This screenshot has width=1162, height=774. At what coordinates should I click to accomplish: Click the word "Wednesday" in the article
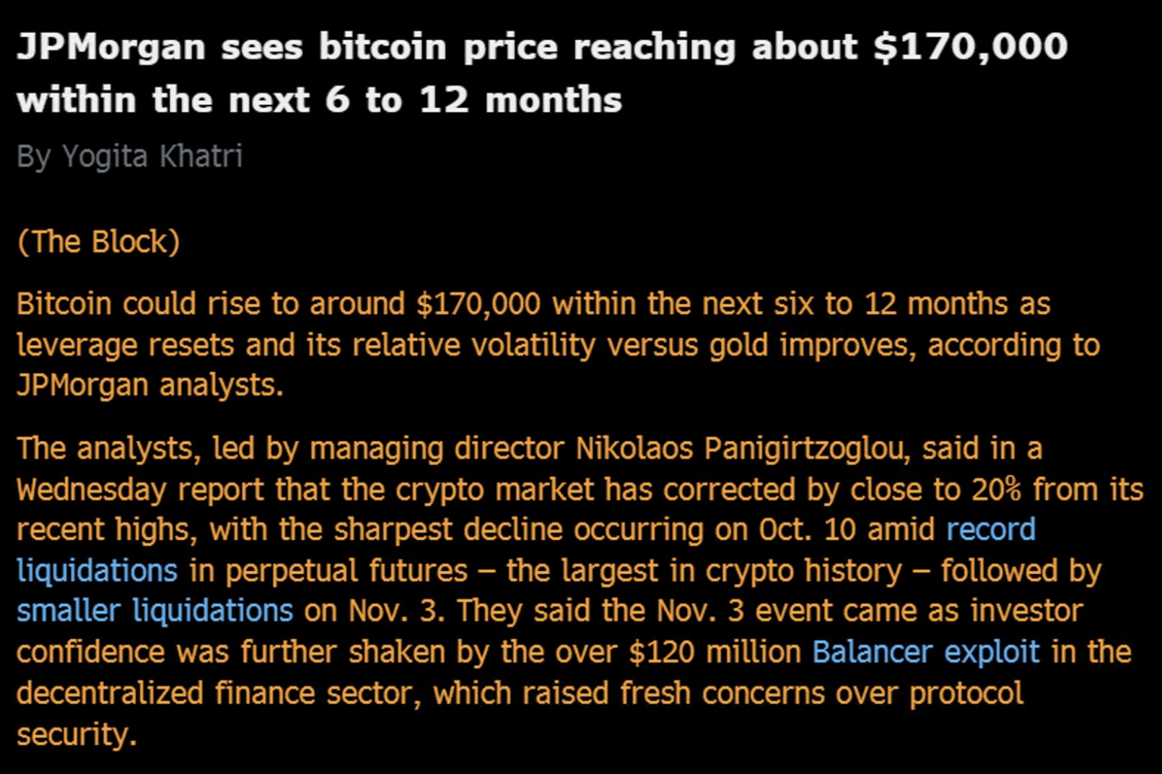tap(92, 490)
